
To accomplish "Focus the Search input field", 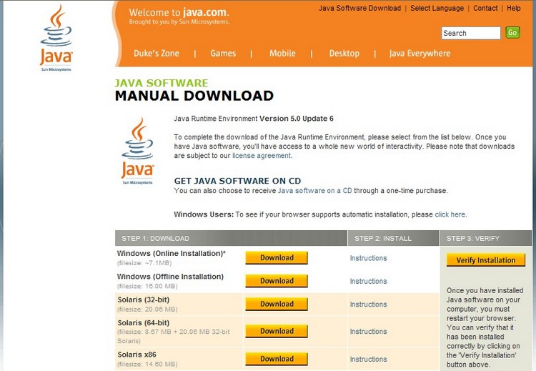I will [x=471, y=33].
